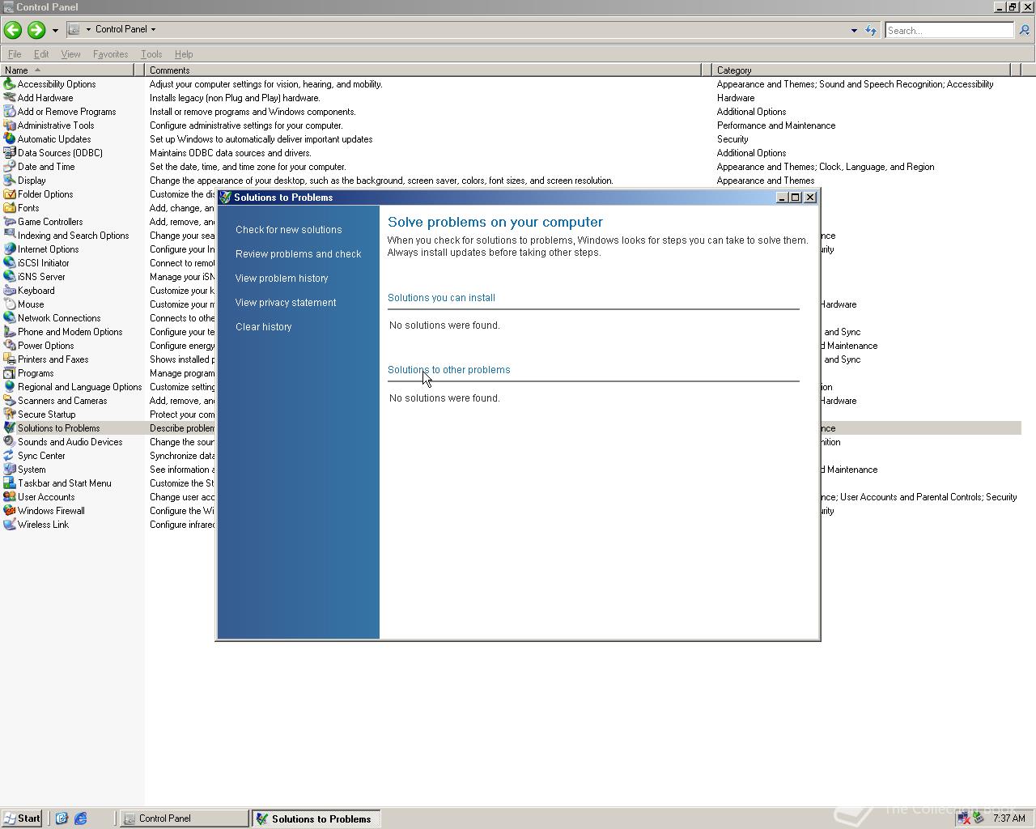Click the Add or Remove Programs icon
The image size is (1036, 829).
click(x=9, y=112)
